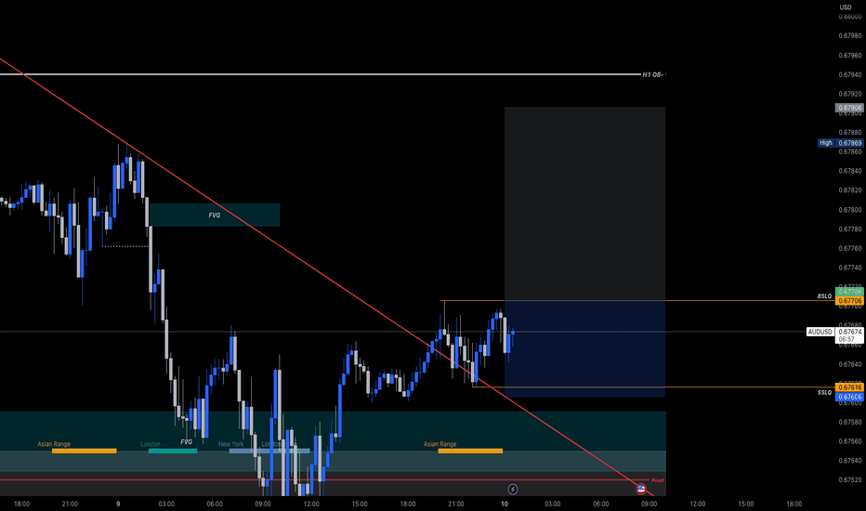866x511 pixels.
Task: Click the date 9 label on the time axis
Action: [118, 504]
